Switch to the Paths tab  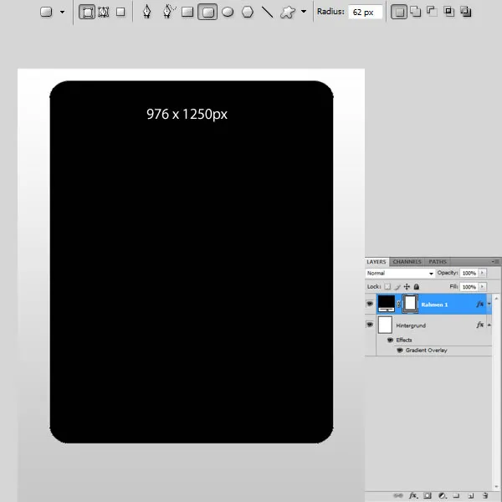[x=438, y=262]
